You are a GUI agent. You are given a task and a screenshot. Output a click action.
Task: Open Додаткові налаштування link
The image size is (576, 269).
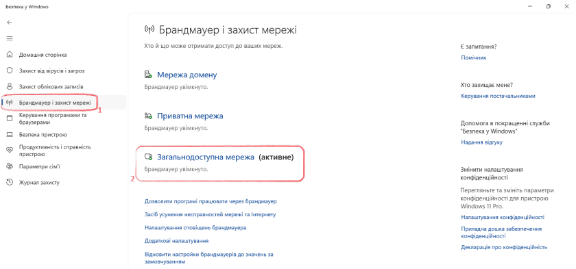coord(177,241)
